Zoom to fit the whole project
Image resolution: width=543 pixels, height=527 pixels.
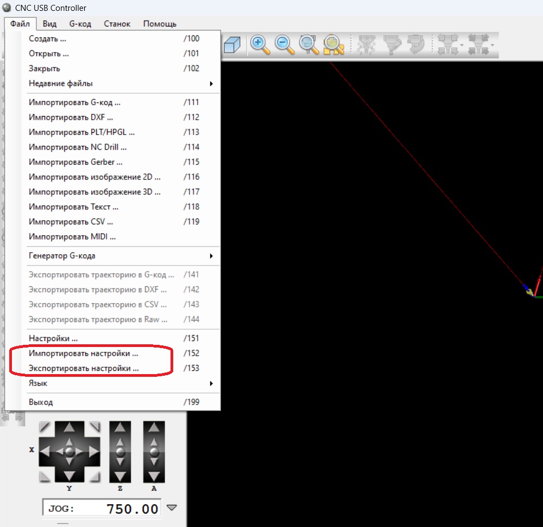[x=333, y=45]
